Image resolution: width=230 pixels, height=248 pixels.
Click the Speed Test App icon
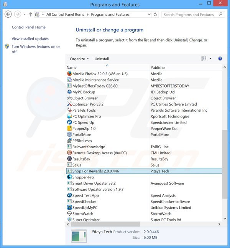click(69, 195)
